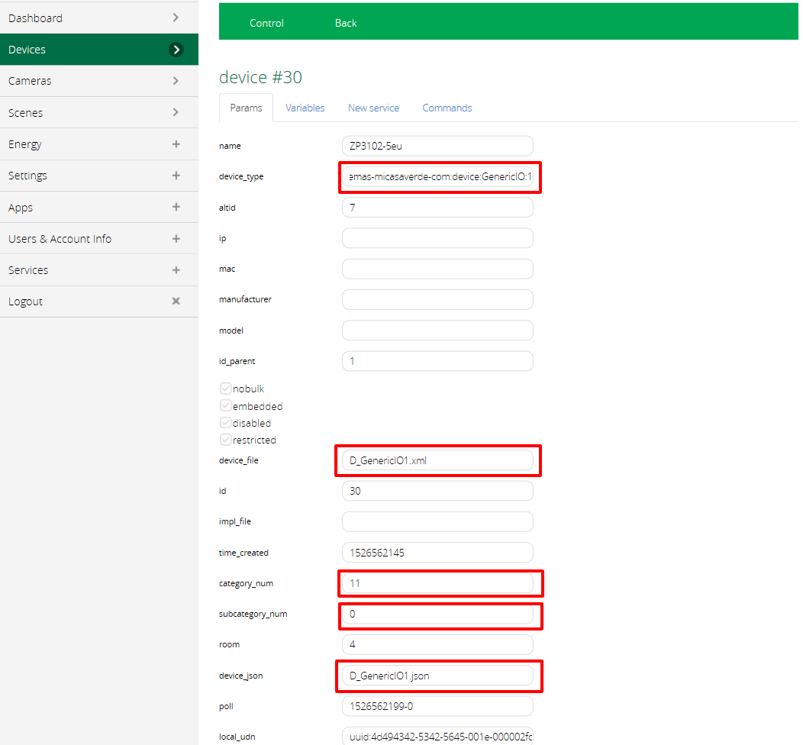
Task: Expand the Settings section plus icon
Action: tap(176, 176)
